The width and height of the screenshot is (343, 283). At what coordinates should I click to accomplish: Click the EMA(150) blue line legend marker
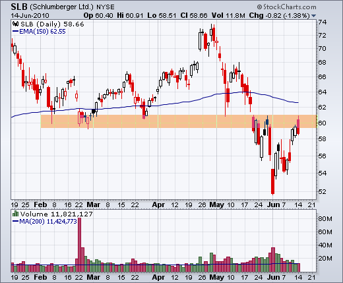15,32
